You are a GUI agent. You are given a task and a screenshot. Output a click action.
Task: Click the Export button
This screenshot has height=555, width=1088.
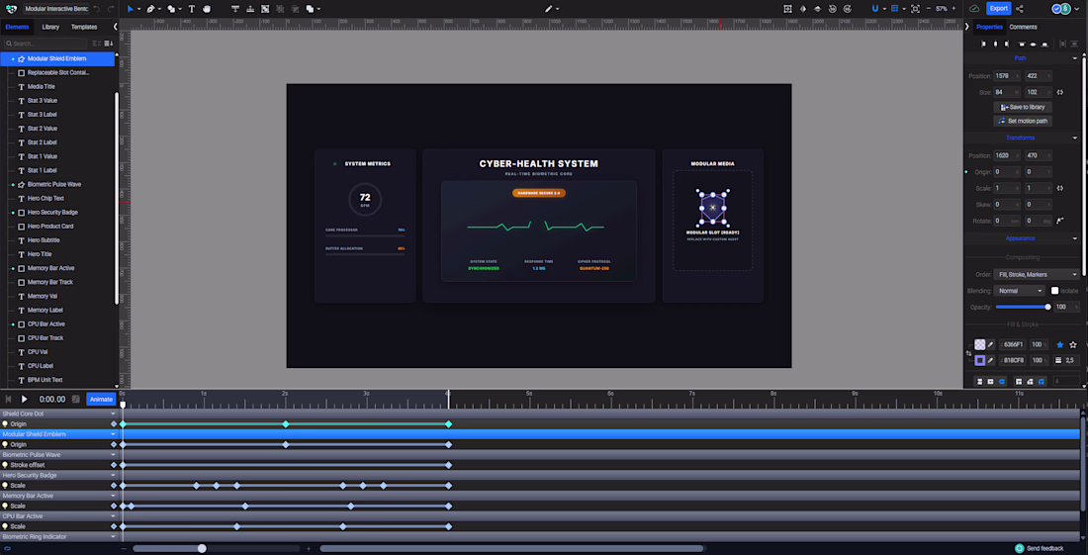coord(999,9)
